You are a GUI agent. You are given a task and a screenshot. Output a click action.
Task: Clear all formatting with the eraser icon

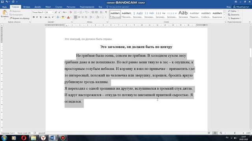click(70, 12)
